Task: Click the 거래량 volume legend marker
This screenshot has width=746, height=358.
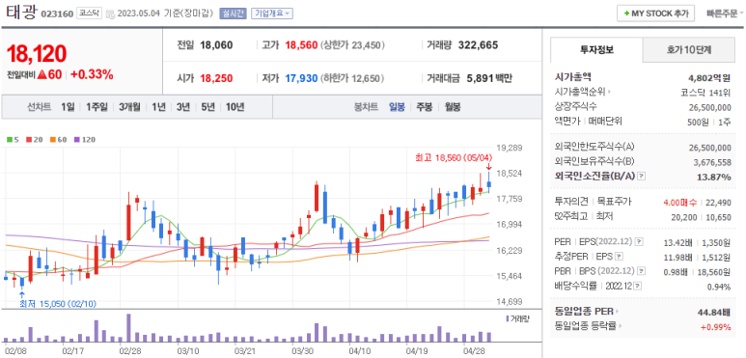Action: pos(508,318)
